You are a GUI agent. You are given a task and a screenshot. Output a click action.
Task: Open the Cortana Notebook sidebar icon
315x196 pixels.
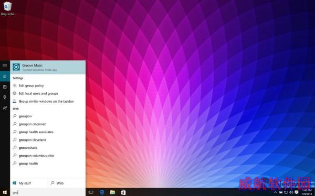5,86
